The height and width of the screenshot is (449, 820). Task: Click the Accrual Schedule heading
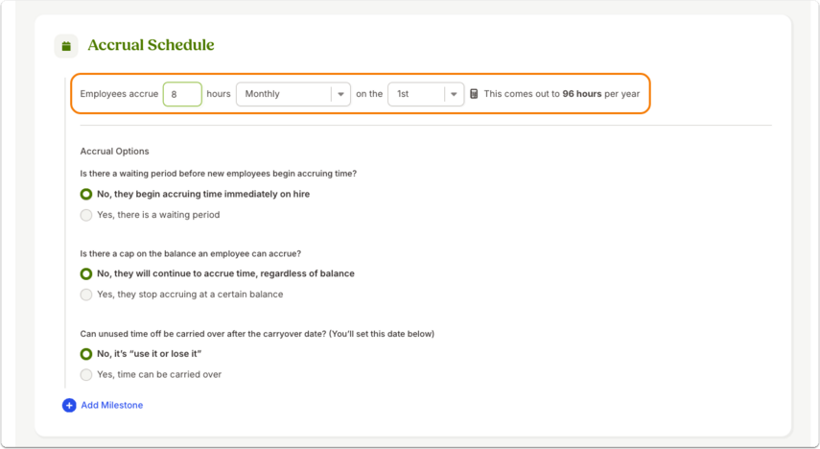click(x=152, y=45)
